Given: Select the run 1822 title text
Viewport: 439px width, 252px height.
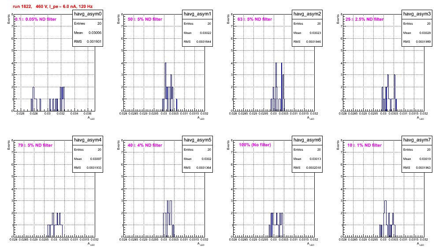Looking at the screenshot, I should point(52,7).
